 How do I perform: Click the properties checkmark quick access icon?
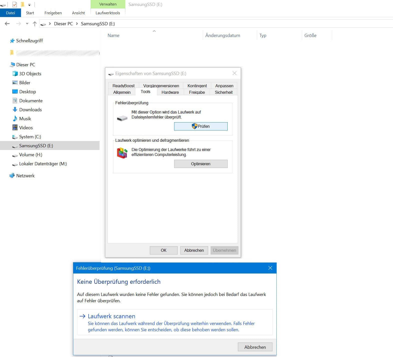point(15,4)
